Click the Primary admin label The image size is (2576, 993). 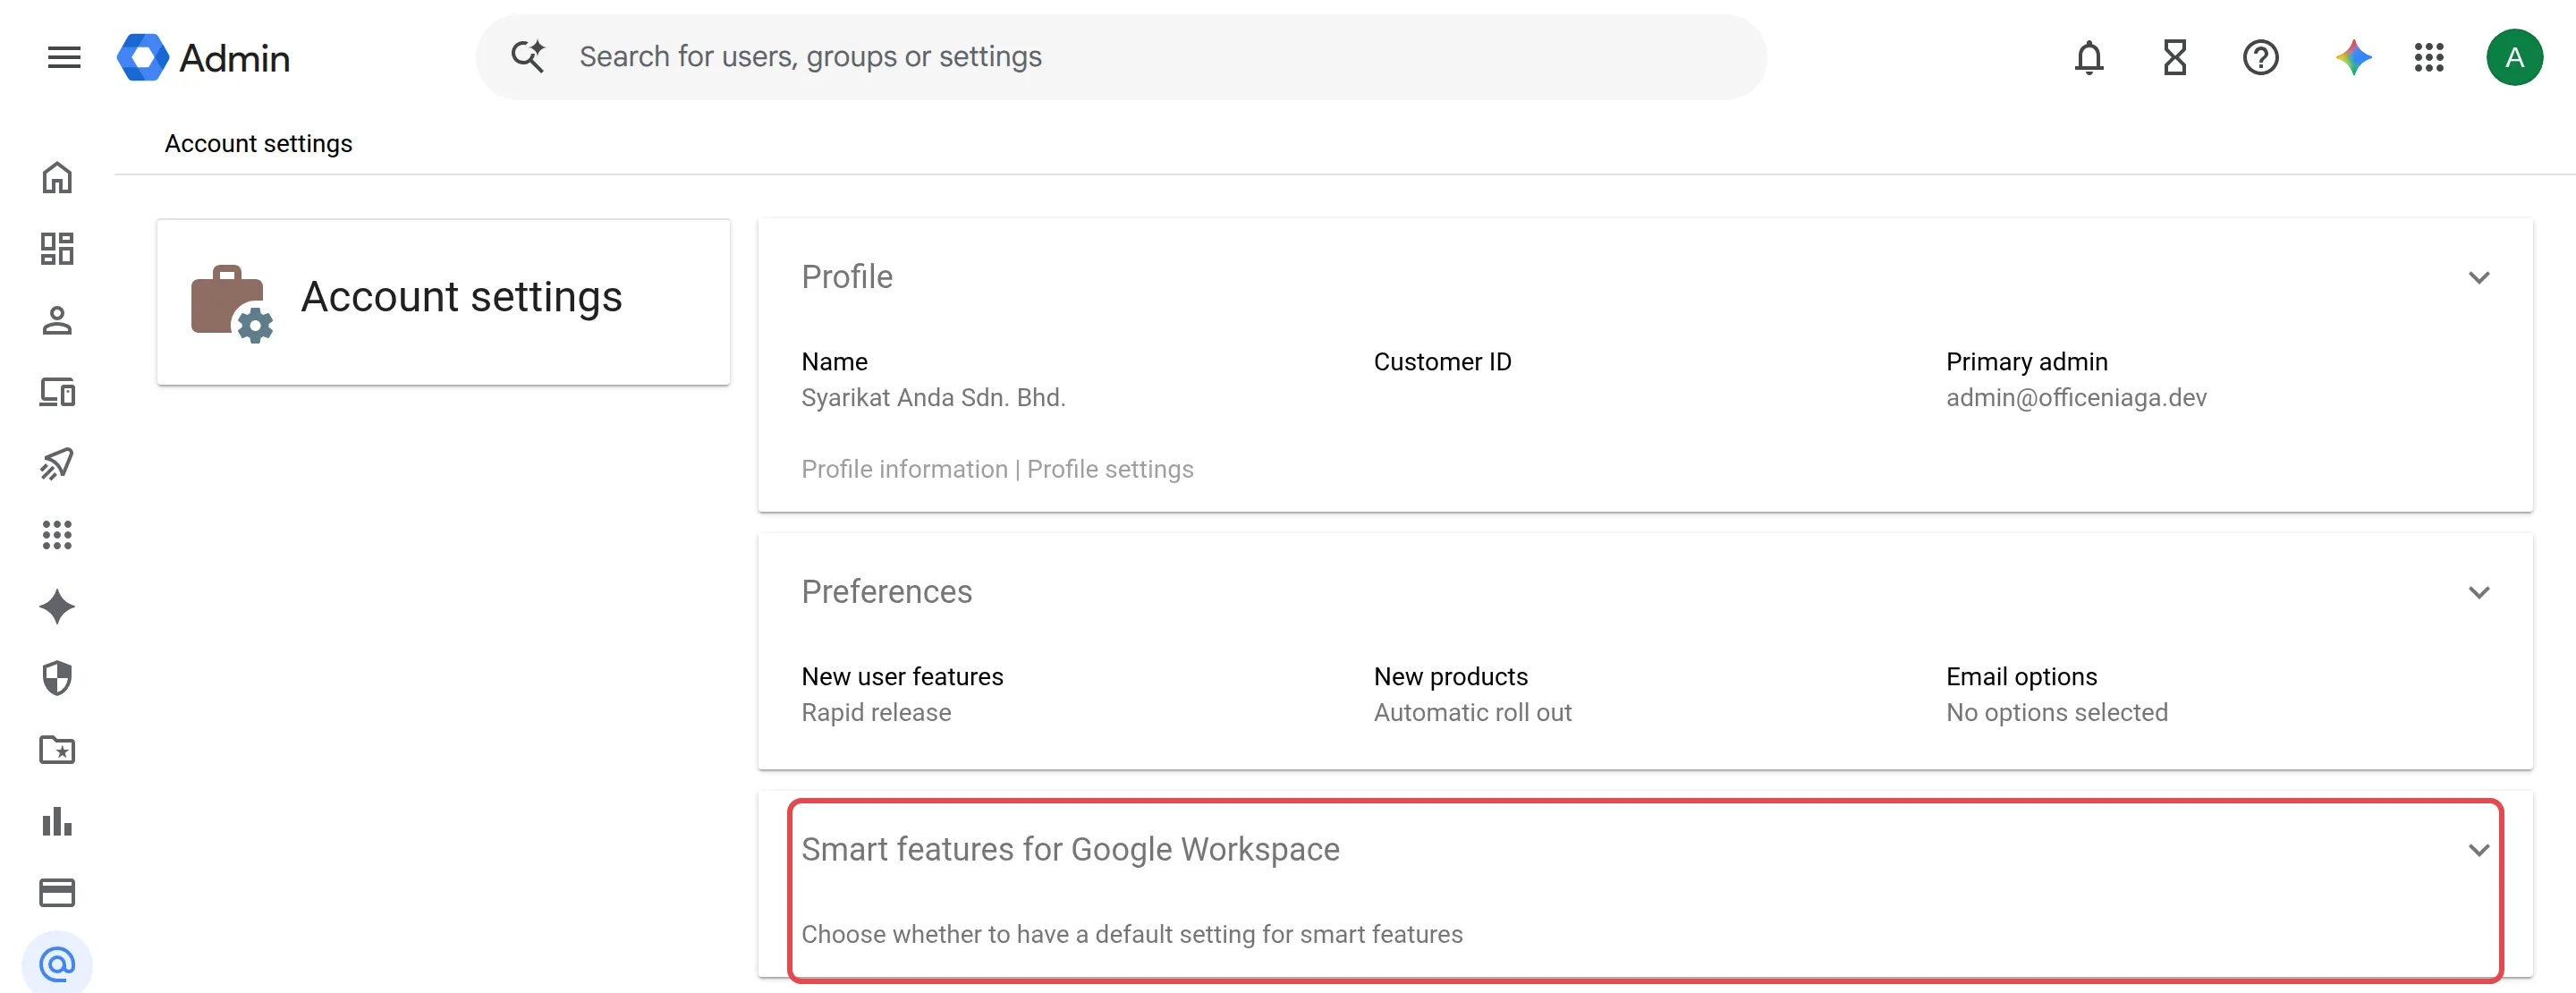tap(2026, 361)
